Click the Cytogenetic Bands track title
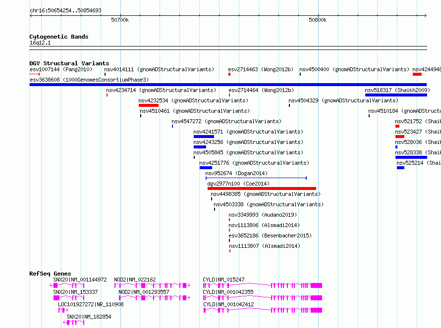The image size is (441, 328). coord(59,37)
